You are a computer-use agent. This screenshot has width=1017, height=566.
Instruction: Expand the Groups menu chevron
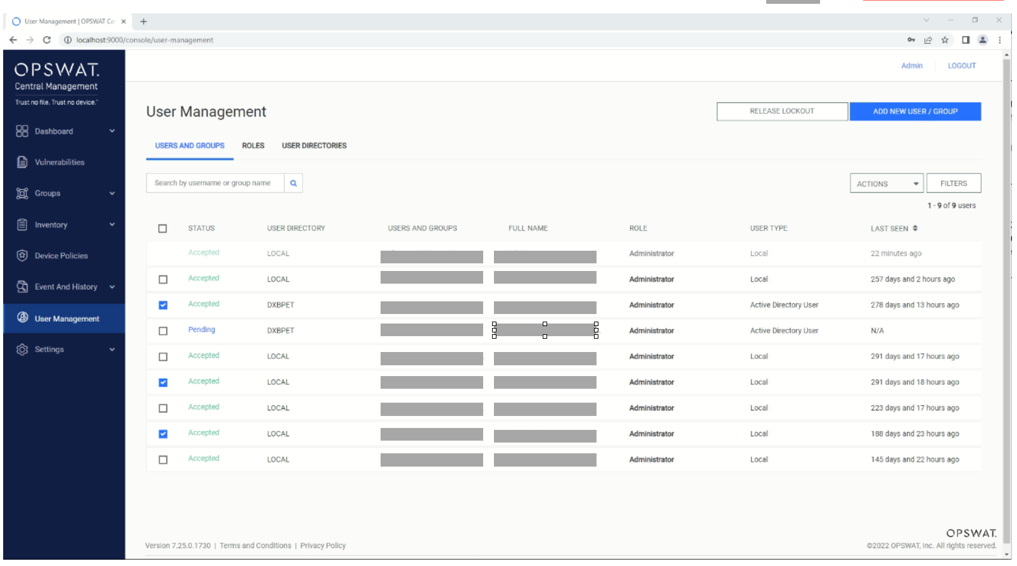coord(112,193)
